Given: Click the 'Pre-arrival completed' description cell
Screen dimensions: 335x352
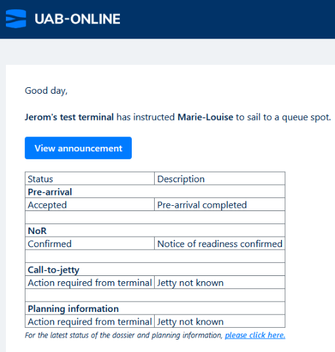Looking at the screenshot, I should pyautogui.click(x=220, y=205).
